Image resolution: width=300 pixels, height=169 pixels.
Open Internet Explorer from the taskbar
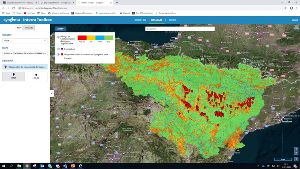tap(80, 166)
